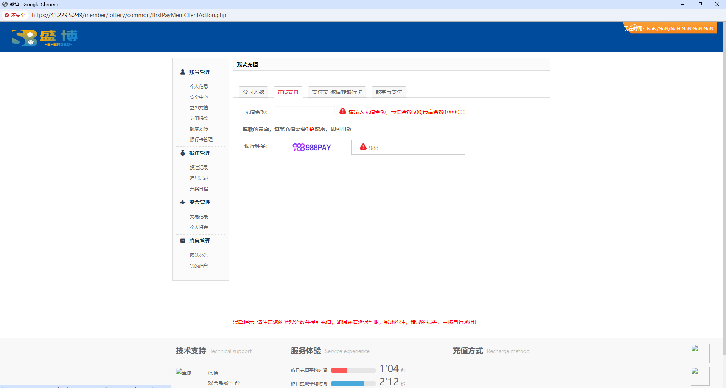Select the 988PAY payment logo

pos(312,147)
